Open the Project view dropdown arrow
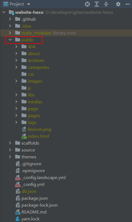 pyautogui.click(x=29, y=4)
